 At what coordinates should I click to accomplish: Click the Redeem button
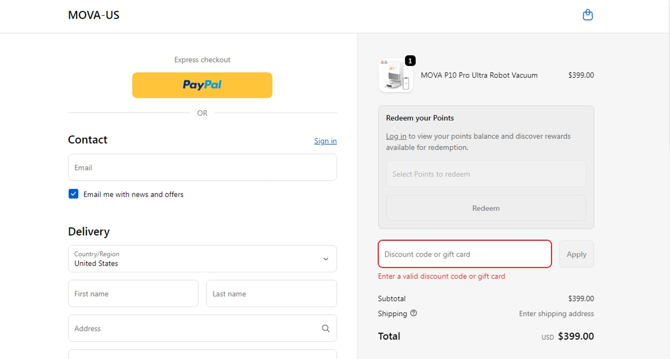[x=486, y=208]
